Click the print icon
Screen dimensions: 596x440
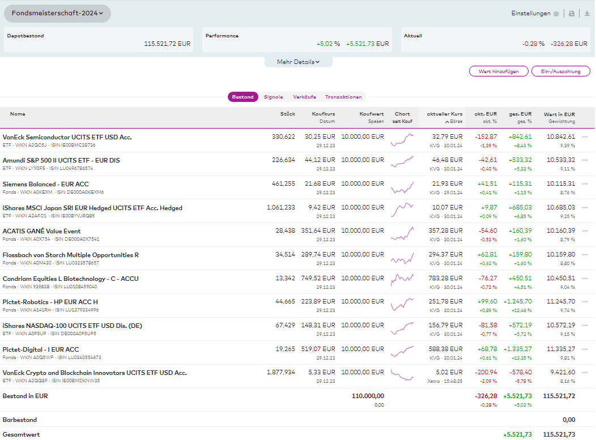click(572, 14)
